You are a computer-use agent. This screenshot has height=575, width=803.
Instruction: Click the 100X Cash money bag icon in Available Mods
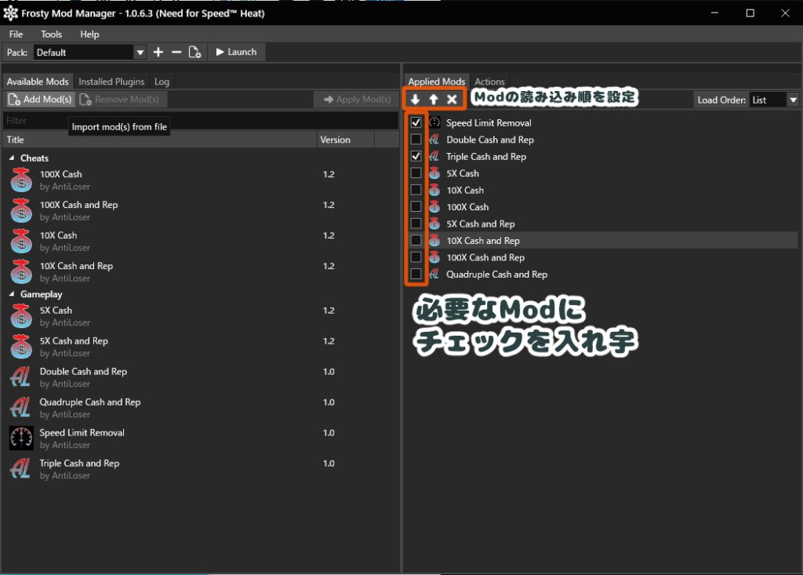coord(21,180)
